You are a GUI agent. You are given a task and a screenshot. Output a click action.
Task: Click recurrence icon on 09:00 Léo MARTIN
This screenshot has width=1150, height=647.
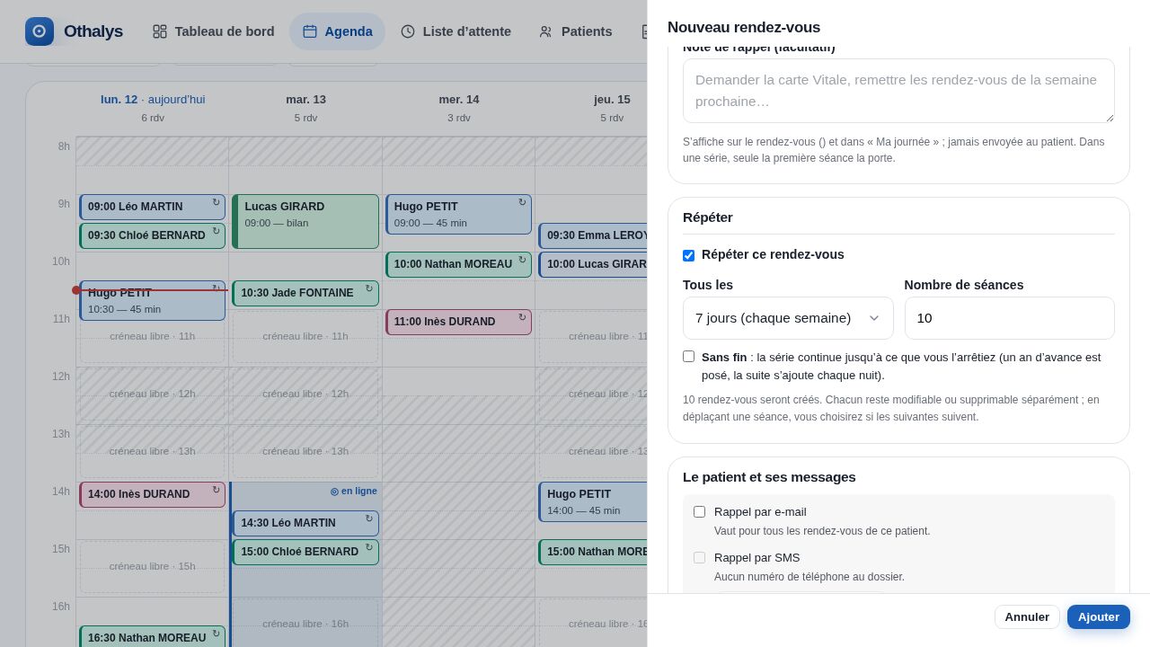coord(216,203)
